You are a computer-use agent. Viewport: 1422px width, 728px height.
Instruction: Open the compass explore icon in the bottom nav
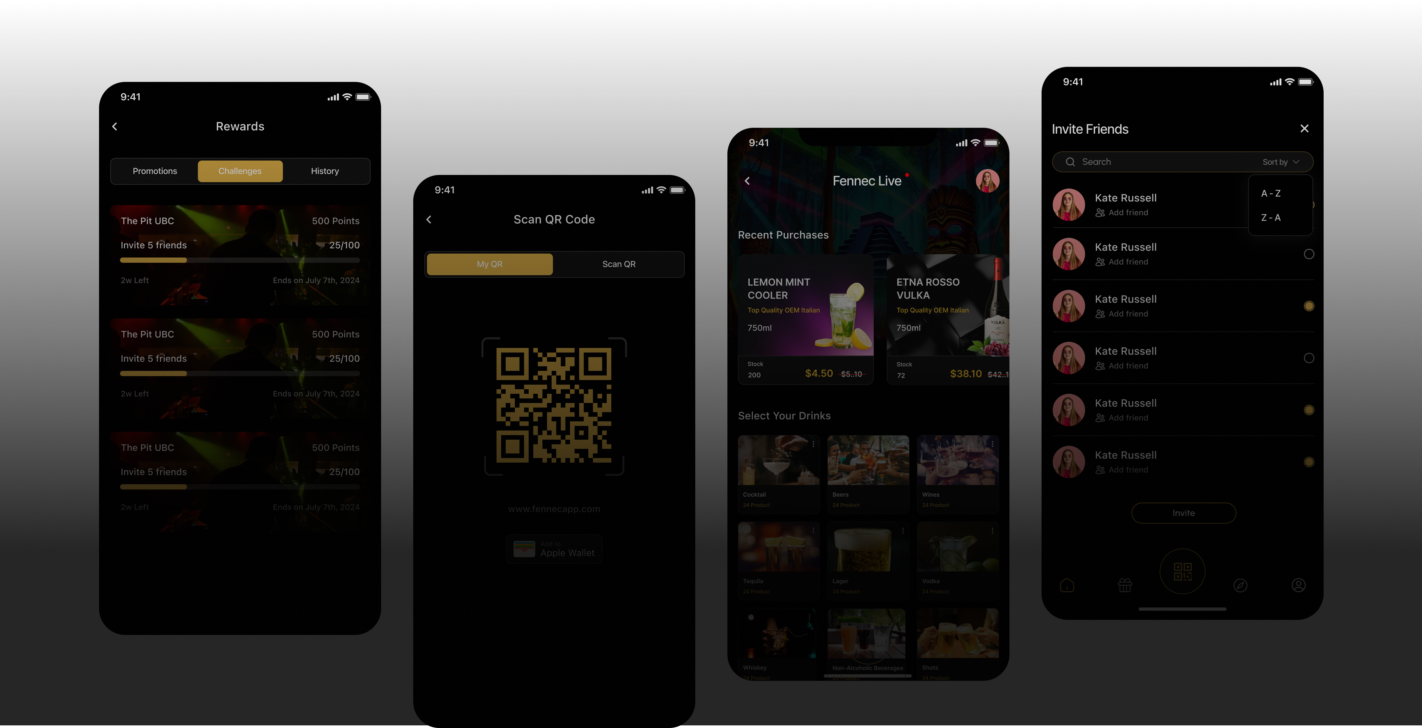coord(1240,585)
